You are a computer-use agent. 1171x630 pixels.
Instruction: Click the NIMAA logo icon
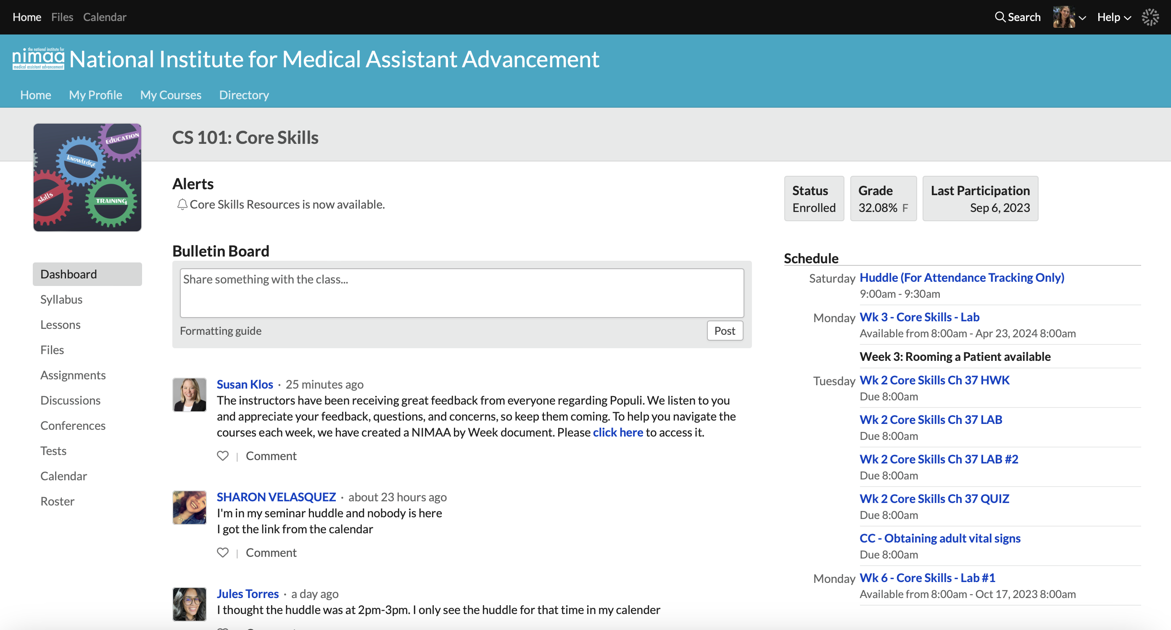coord(38,59)
